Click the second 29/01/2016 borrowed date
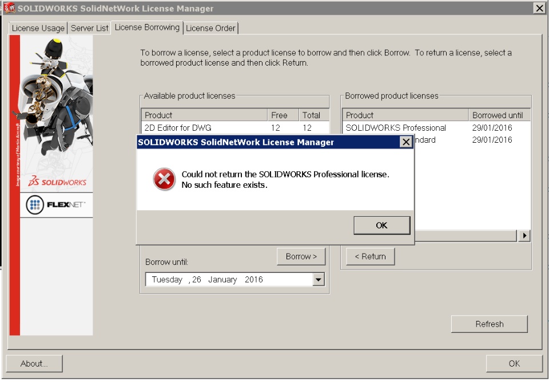This screenshot has width=549, height=382. click(x=492, y=140)
